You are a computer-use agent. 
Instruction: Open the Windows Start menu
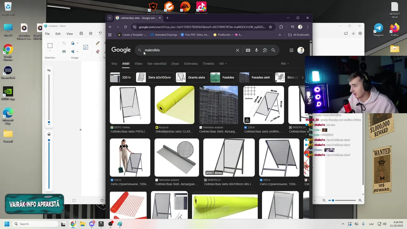point(7,224)
